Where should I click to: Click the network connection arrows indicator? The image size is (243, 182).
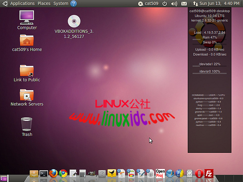pyautogui.click(x=195, y=3)
